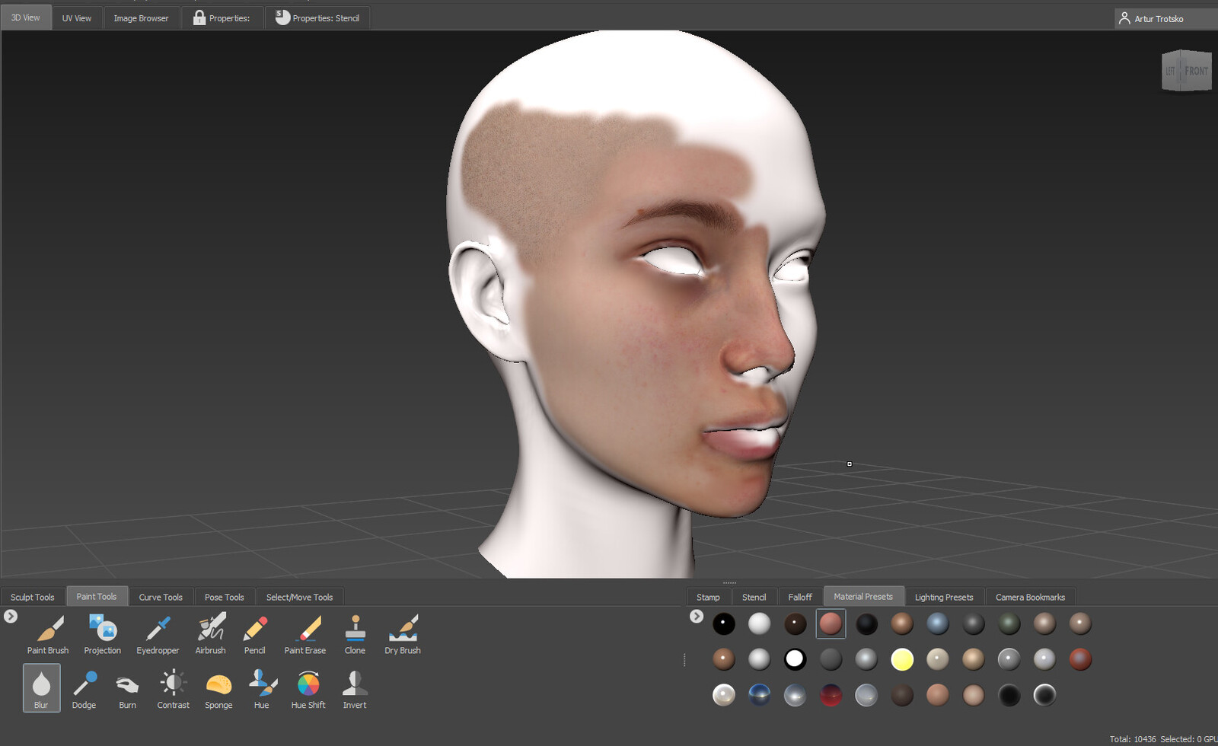The width and height of the screenshot is (1218, 746).
Task: Apply the translucent dark red material preset
Action: (831, 695)
